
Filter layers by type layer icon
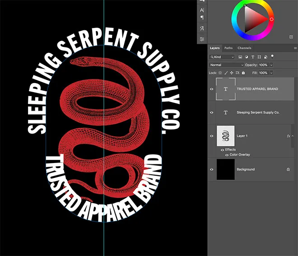(253, 57)
